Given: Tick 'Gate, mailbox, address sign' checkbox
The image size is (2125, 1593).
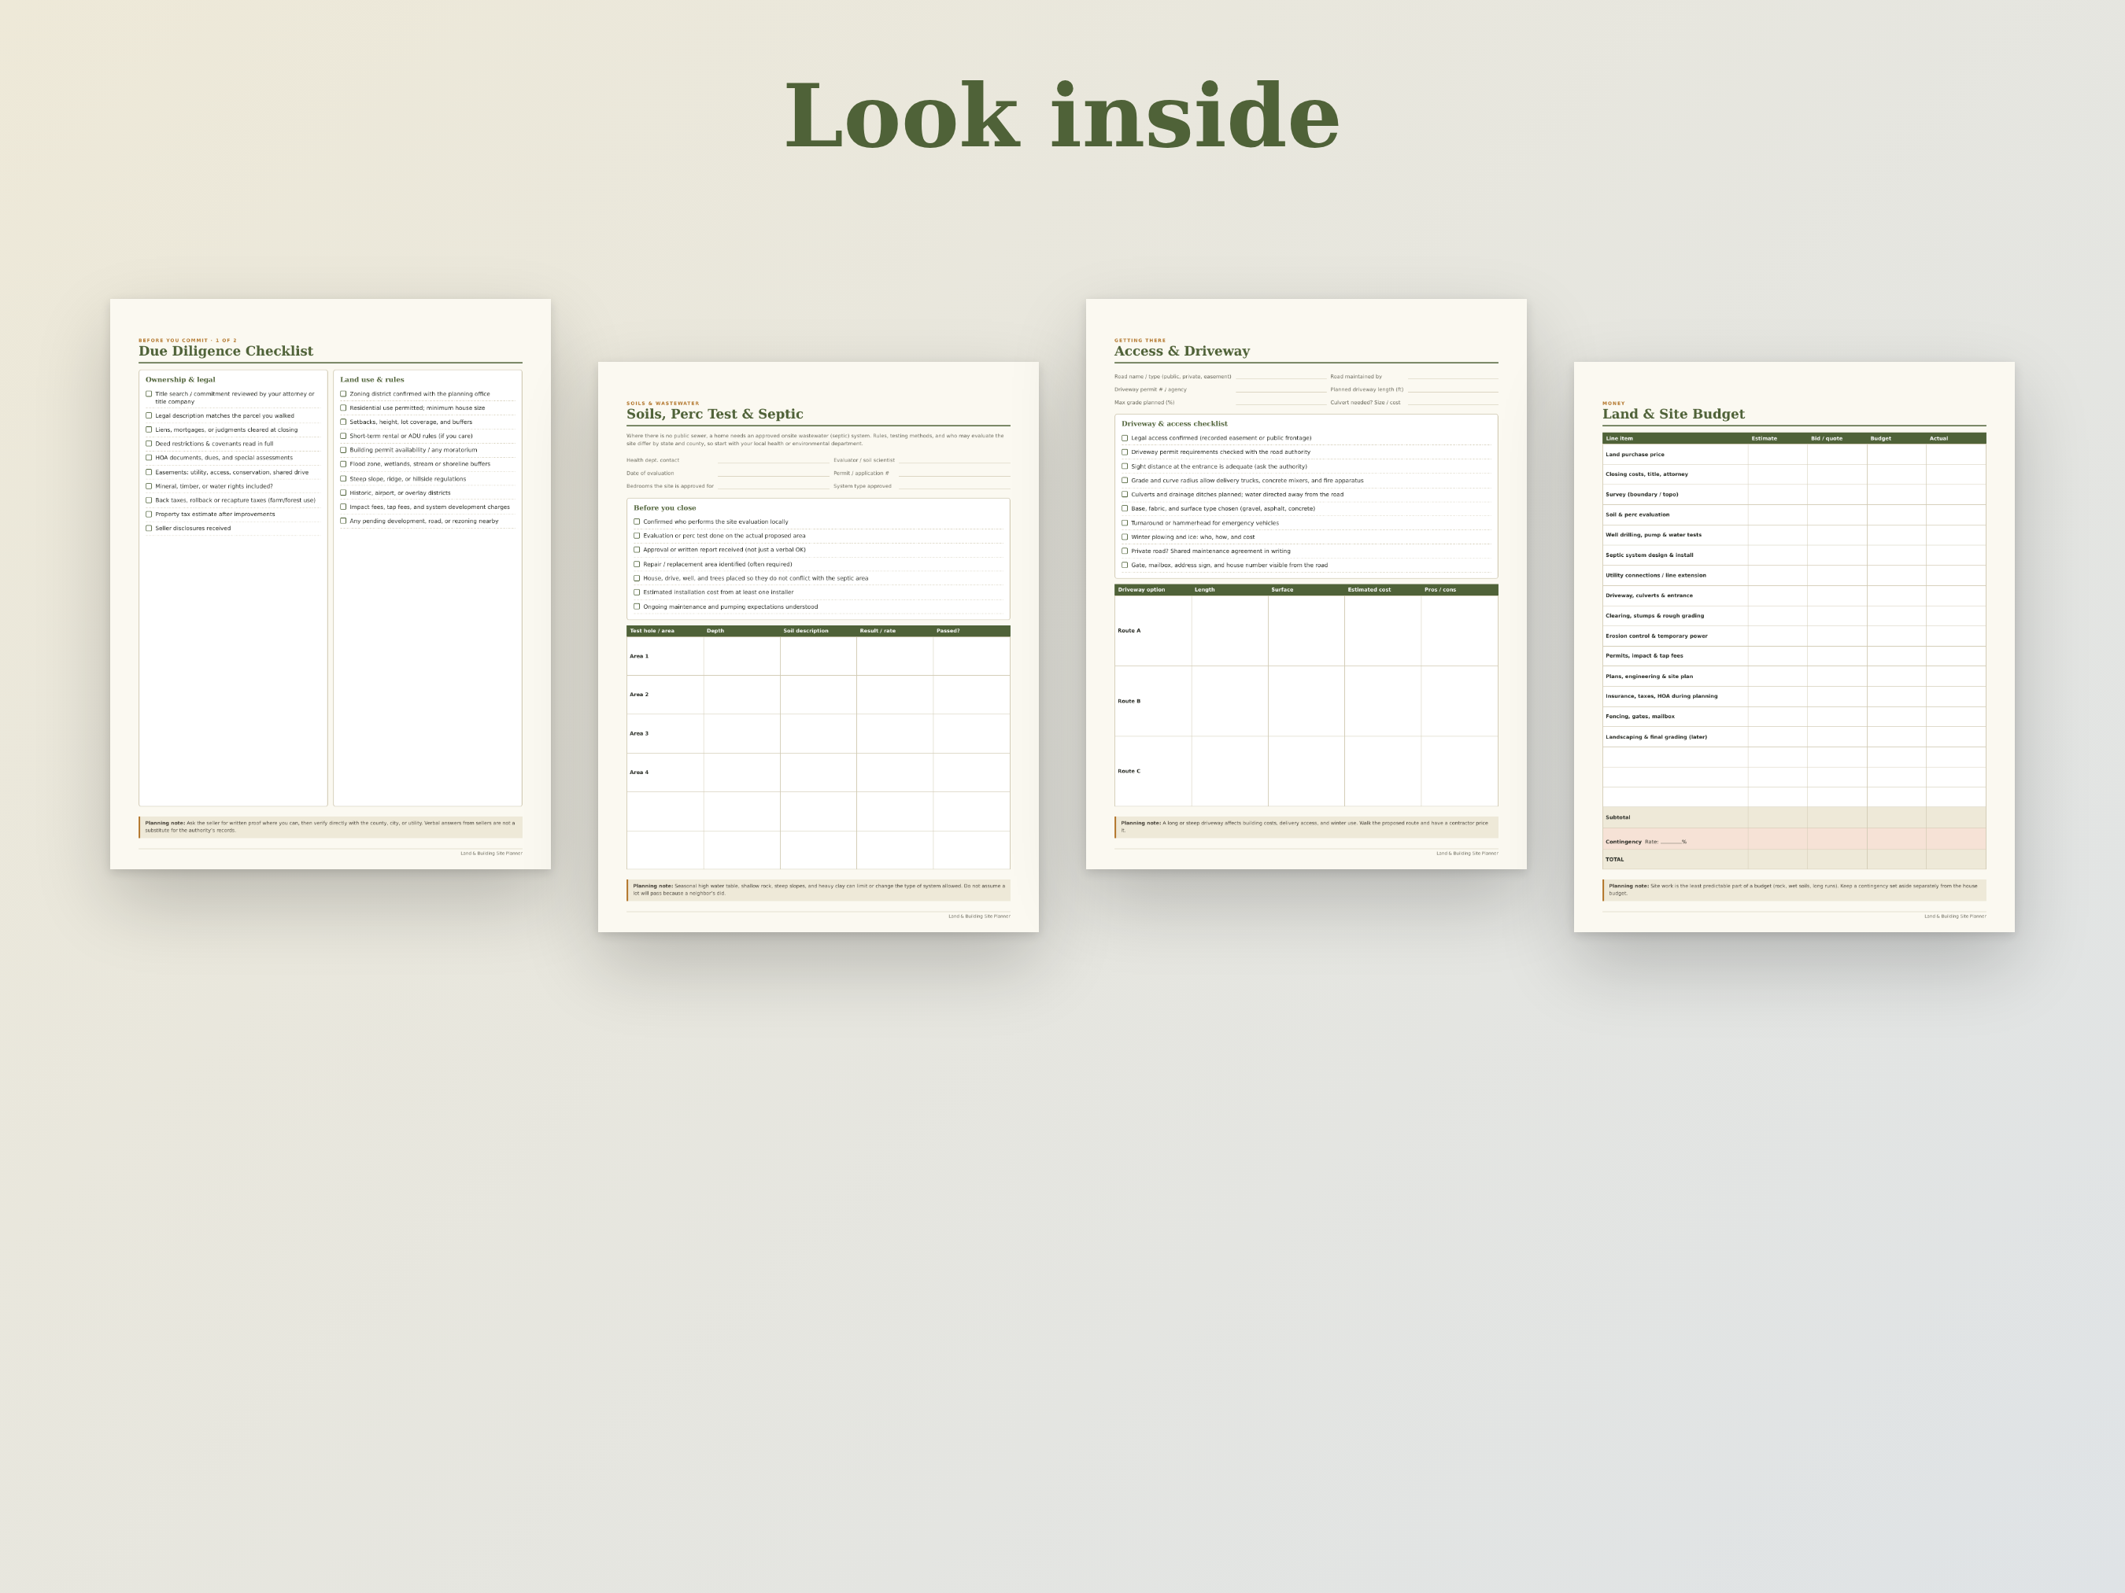Looking at the screenshot, I should coord(1125,566).
